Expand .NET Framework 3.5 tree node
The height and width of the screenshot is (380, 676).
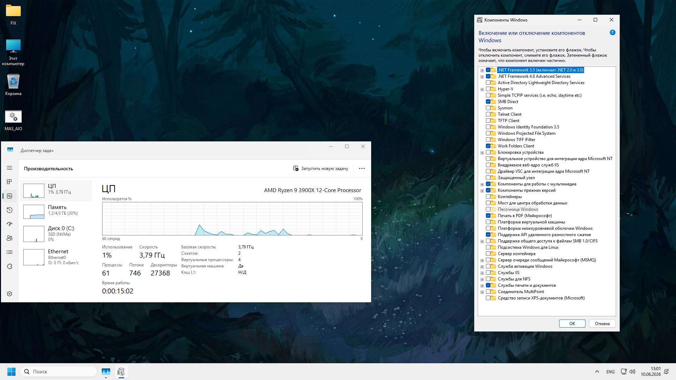pyautogui.click(x=482, y=70)
